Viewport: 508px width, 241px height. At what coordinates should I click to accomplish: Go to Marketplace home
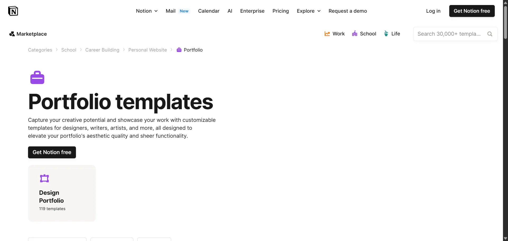[x=28, y=34]
